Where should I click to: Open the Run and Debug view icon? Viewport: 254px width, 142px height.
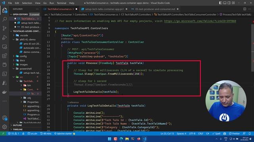(x=4, y=37)
